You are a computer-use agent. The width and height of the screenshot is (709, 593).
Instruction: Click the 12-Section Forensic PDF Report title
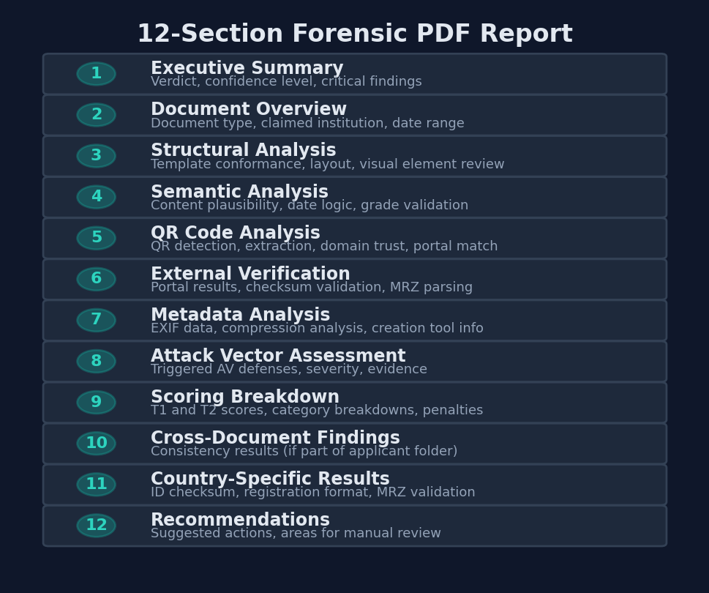(x=355, y=33)
